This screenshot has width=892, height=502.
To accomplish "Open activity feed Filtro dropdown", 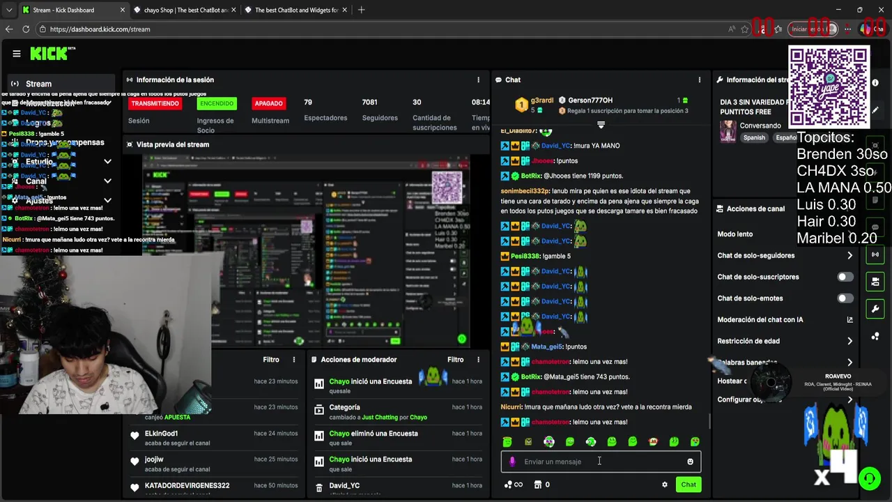I will pos(271,360).
